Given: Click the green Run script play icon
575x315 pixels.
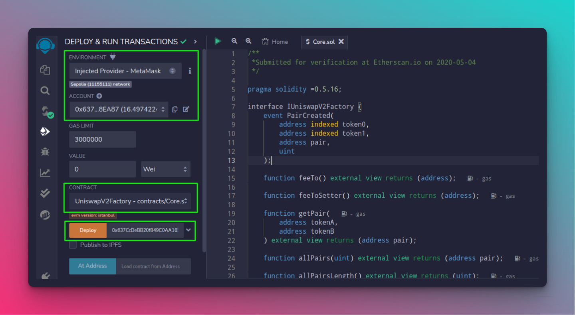Looking at the screenshot, I should [x=218, y=41].
